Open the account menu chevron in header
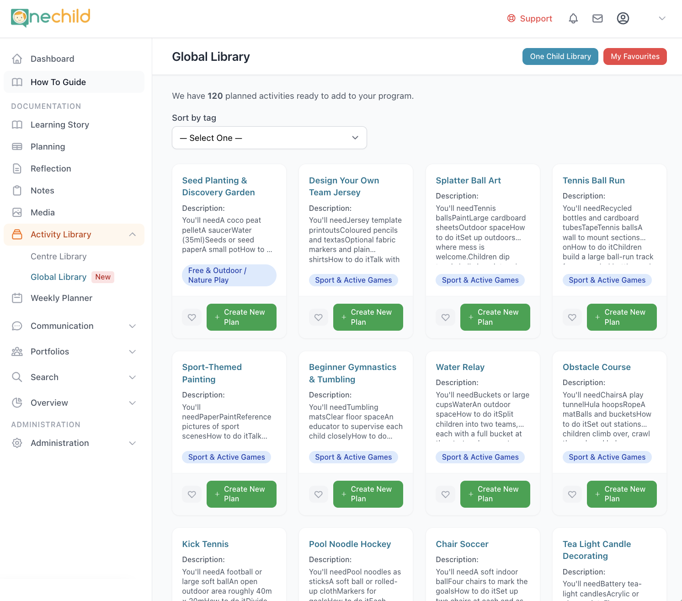 point(662,18)
